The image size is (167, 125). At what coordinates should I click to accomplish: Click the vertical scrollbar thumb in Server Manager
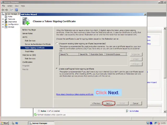pyautogui.click(x=165, y=54)
